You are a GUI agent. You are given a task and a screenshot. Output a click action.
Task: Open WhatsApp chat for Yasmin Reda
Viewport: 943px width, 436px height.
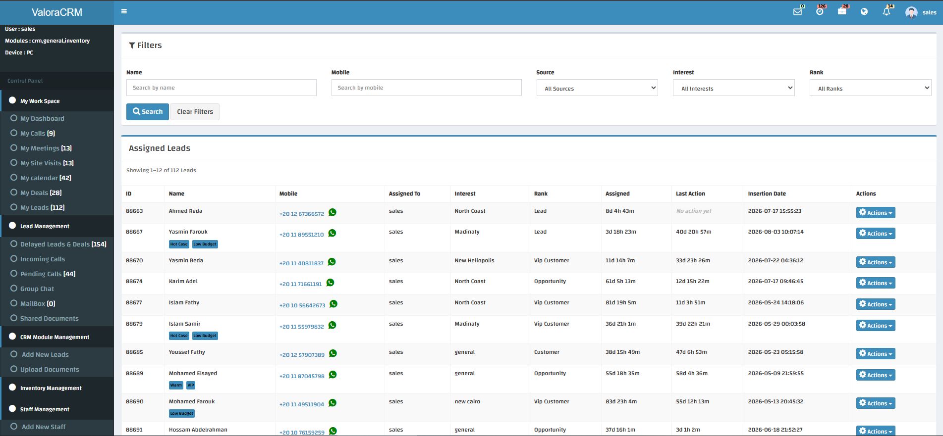332,262
